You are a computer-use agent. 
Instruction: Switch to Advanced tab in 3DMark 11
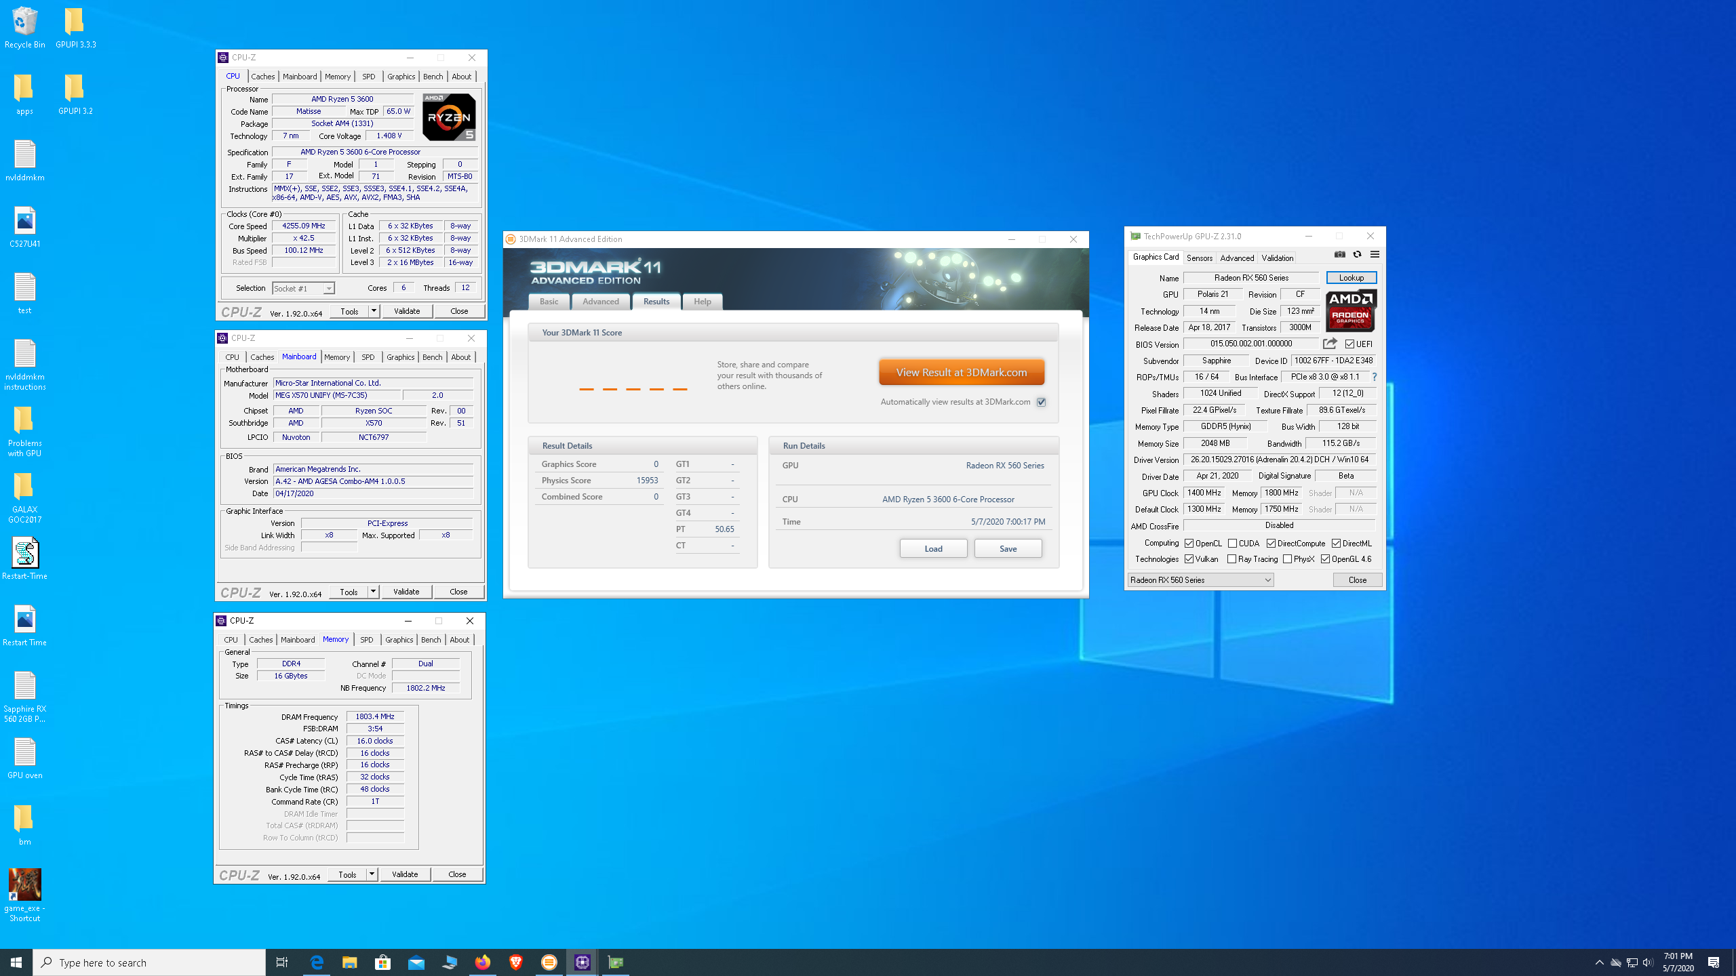(600, 302)
